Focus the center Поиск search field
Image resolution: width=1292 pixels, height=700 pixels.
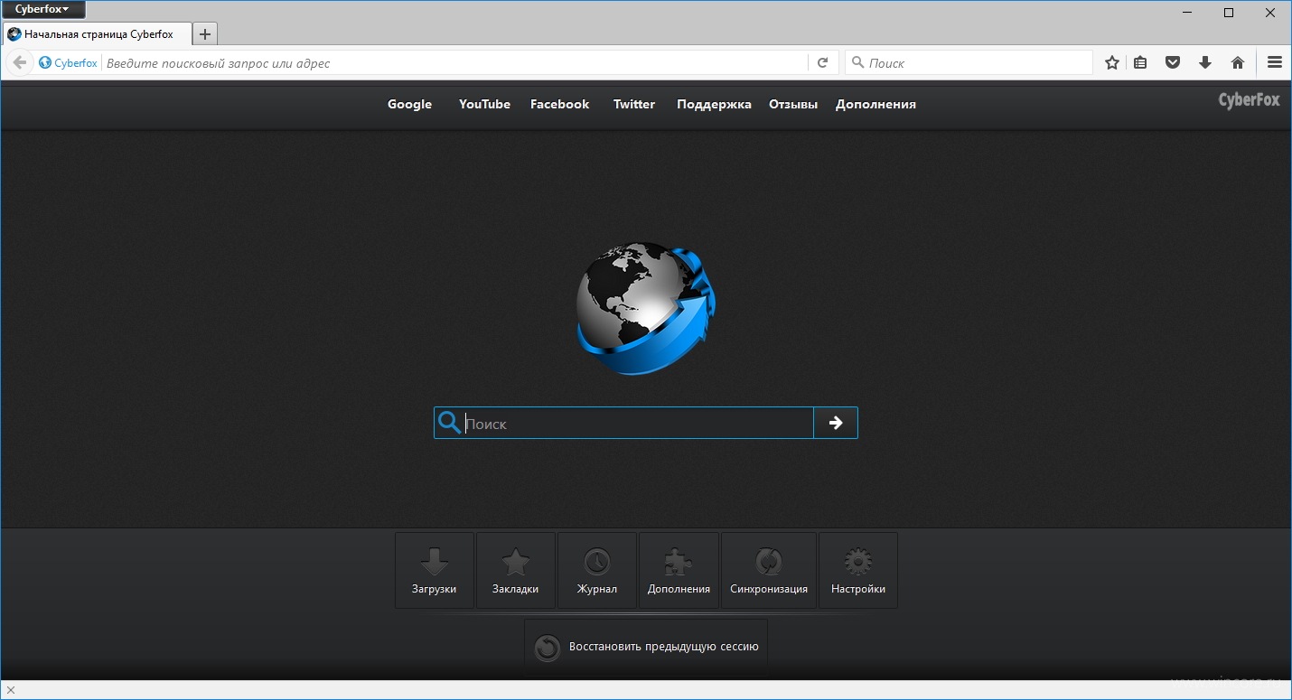[638, 424]
